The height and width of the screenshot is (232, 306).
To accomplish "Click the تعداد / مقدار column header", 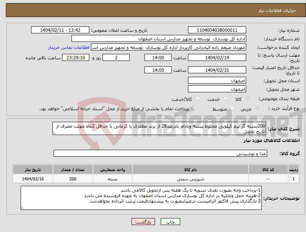I will (x=73, y=170).
